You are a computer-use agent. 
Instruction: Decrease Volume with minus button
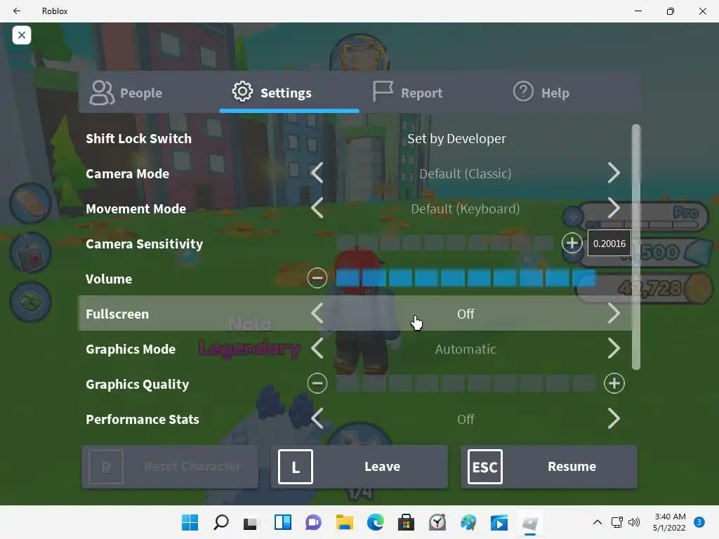[x=317, y=278]
